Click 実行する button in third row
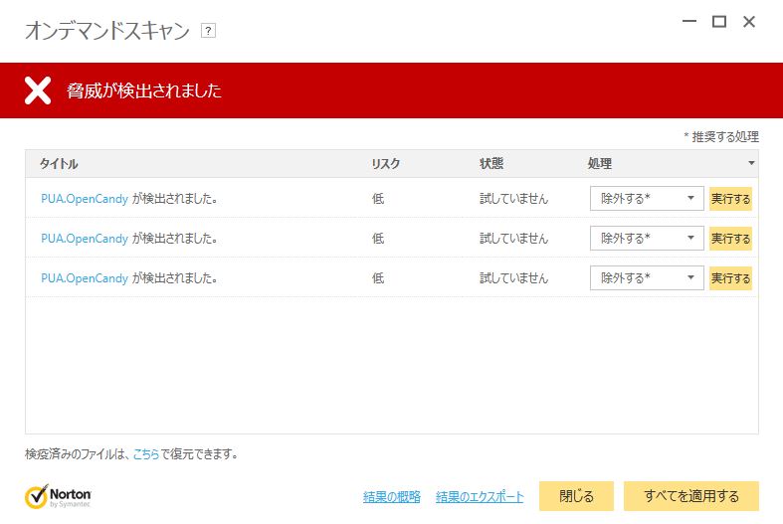Image resolution: width=783 pixels, height=524 pixels. point(730,278)
